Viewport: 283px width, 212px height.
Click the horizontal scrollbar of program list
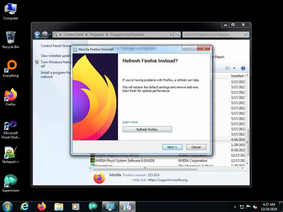145,168
